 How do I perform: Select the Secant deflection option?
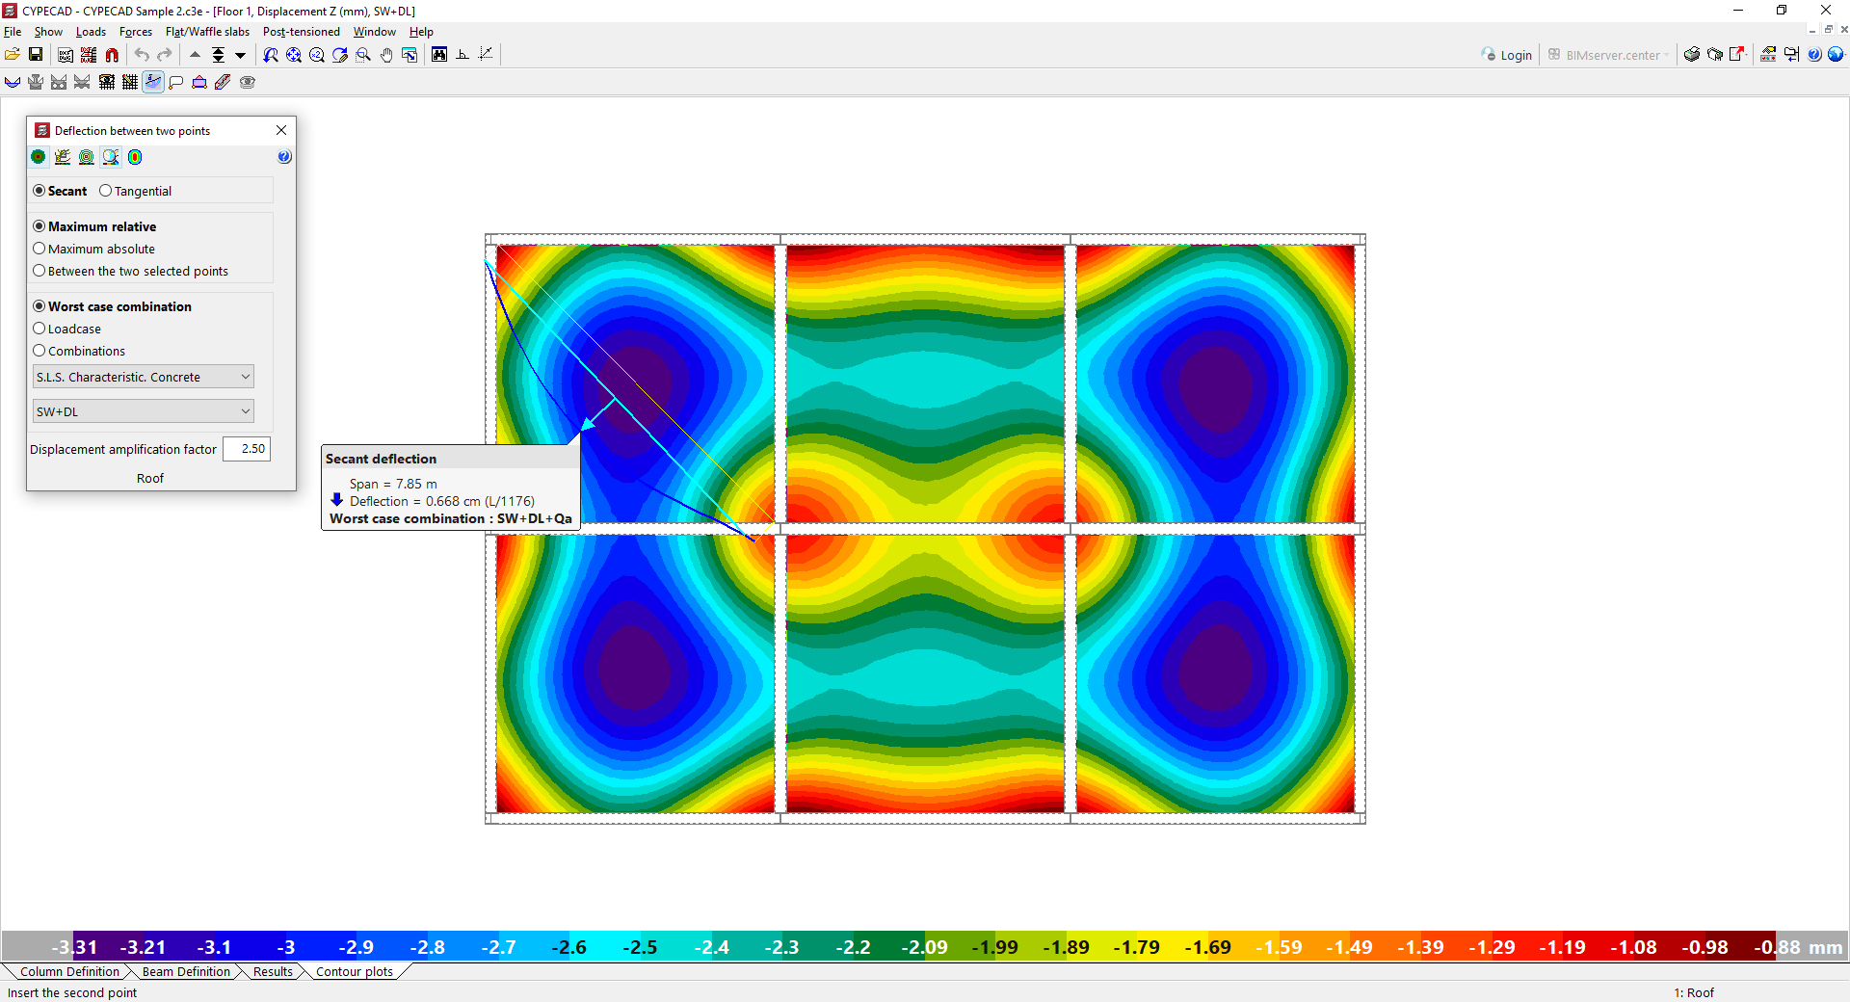60,191
